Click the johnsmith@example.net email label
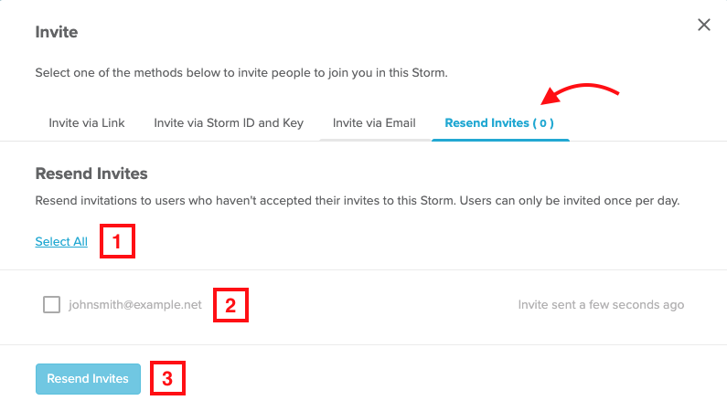Image resolution: width=727 pixels, height=411 pixels. click(135, 304)
